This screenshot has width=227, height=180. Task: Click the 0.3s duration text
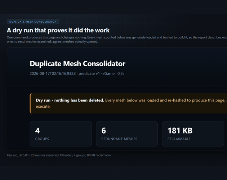(x=121, y=73)
